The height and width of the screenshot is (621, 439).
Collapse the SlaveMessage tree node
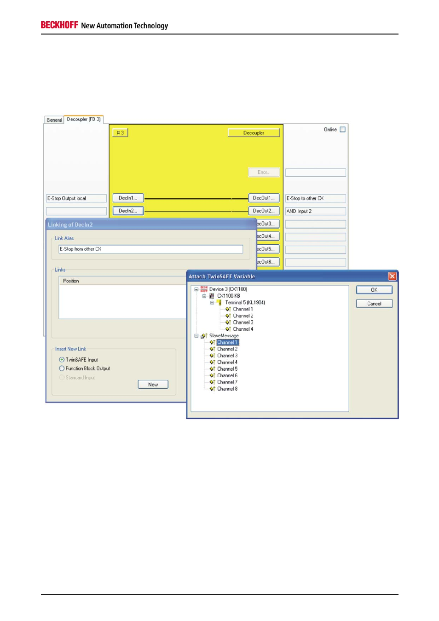click(196, 336)
